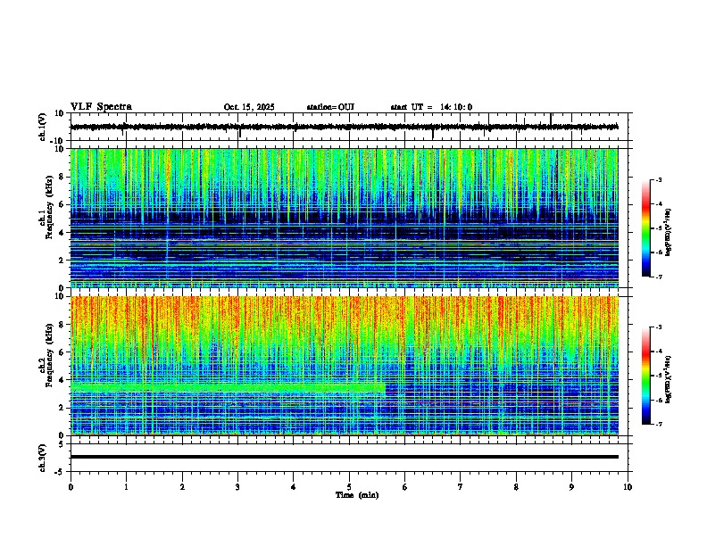Click the "8" tick on Time axis
The width and height of the screenshot is (707, 546).
pyautogui.click(x=516, y=487)
